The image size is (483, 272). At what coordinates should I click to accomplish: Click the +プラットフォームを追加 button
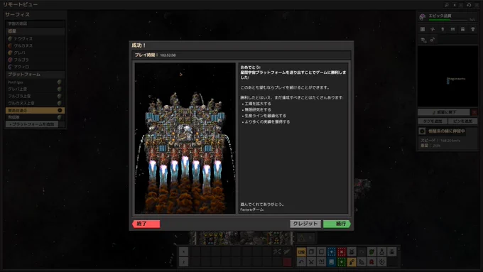pyautogui.click(x=32, y=124)
